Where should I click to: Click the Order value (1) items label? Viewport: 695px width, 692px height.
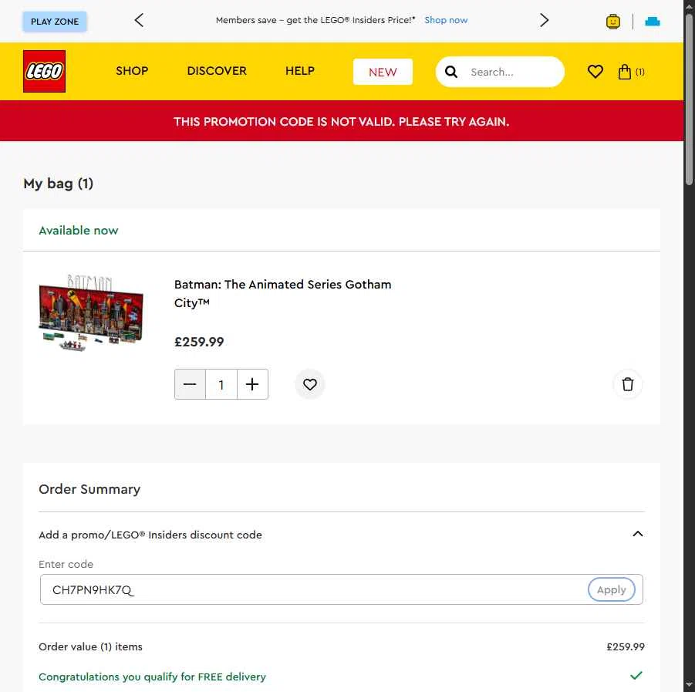90,646
